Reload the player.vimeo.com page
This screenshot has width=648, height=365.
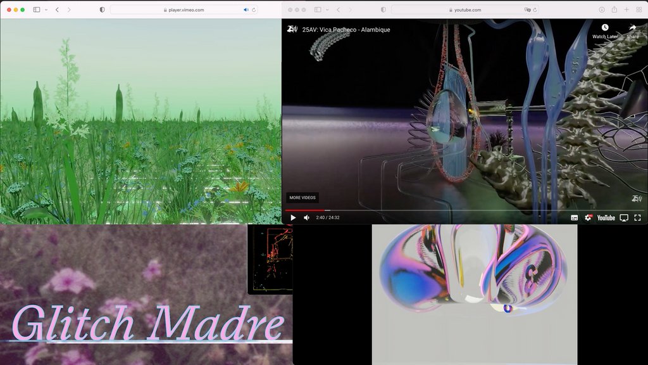point(254,10)
